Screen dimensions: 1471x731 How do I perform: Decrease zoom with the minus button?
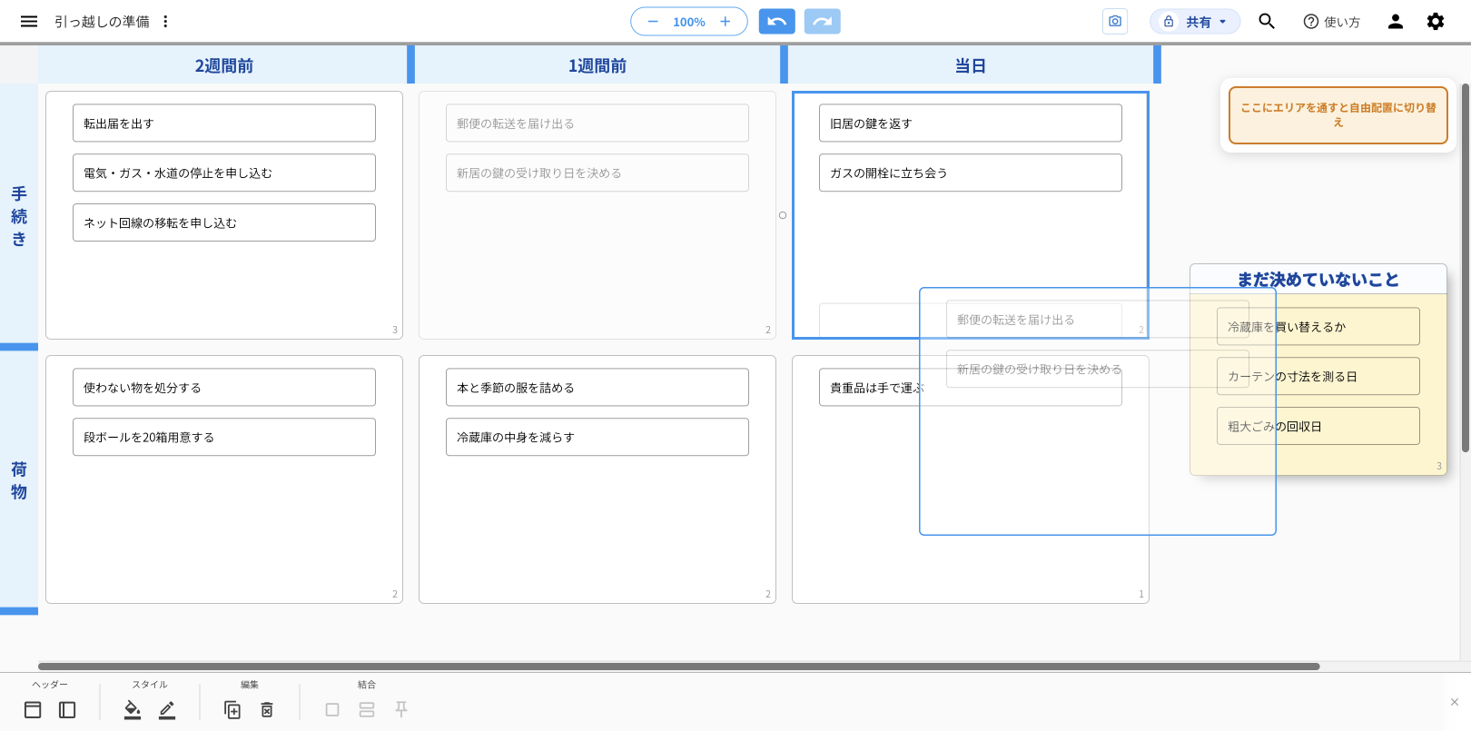653,22
